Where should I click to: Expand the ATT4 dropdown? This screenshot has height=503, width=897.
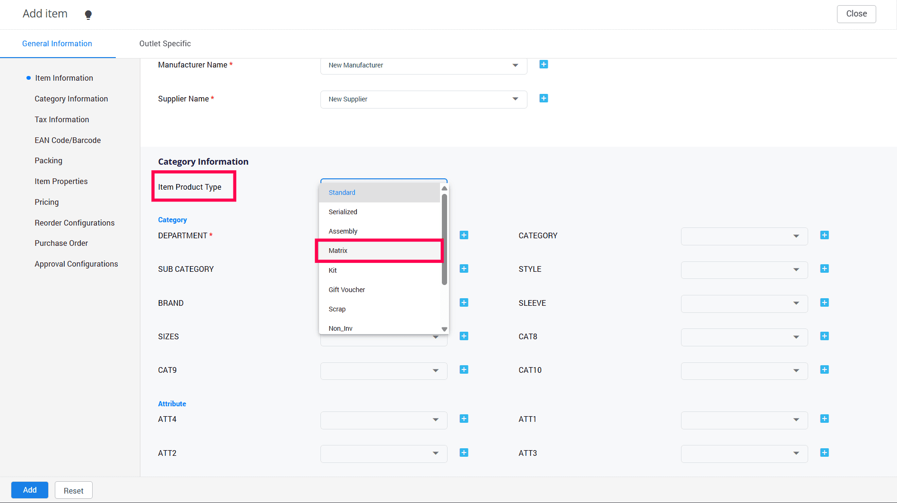(384, 420)
